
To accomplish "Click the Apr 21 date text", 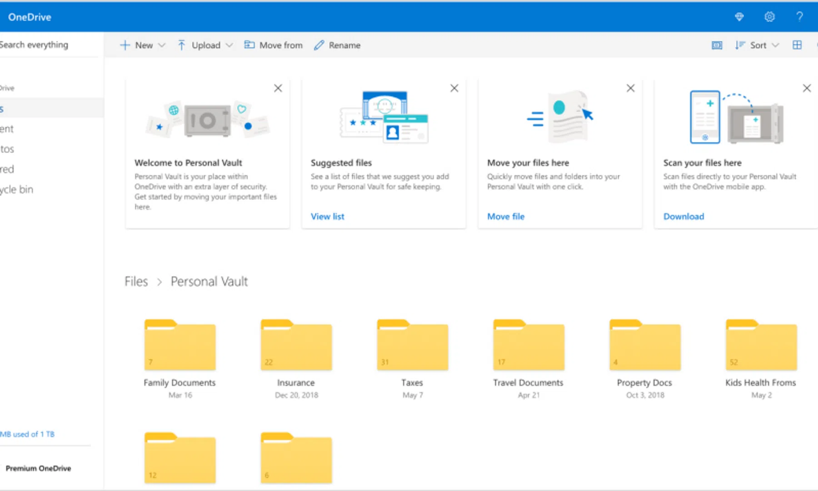I will pyautogui.click(x=529, y=395).
